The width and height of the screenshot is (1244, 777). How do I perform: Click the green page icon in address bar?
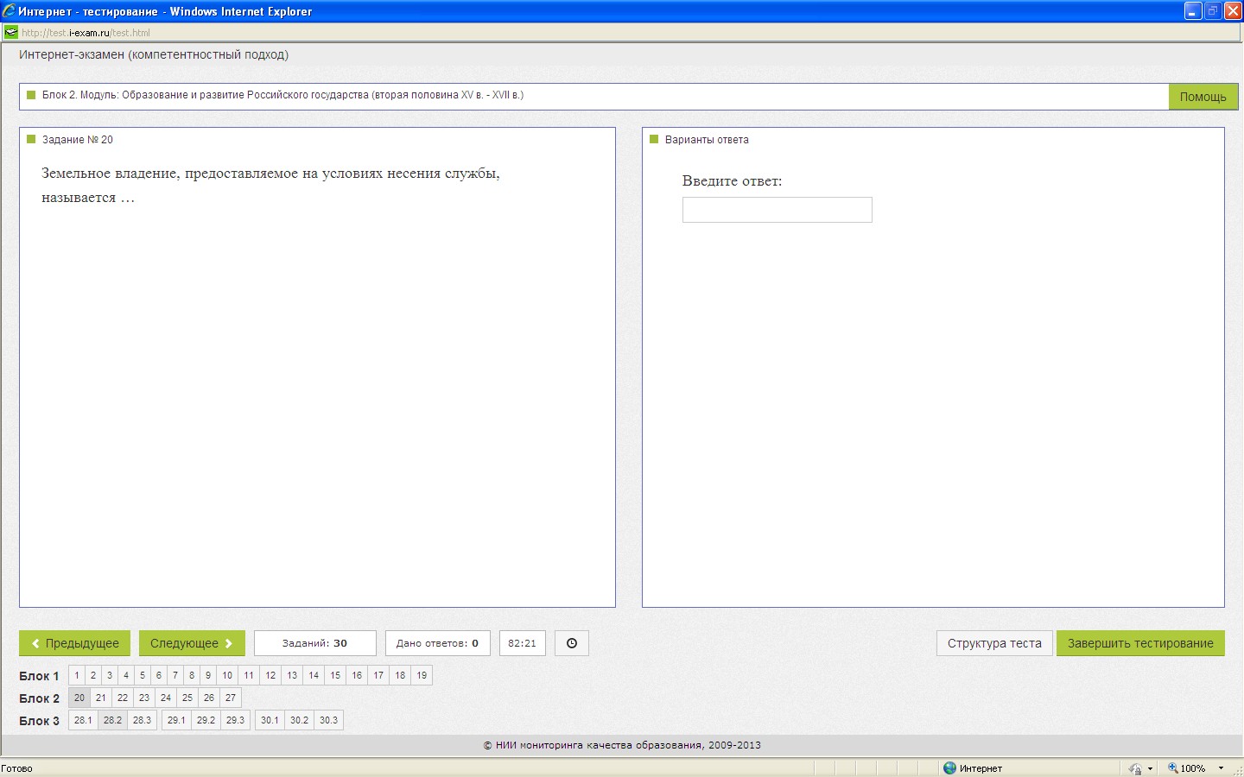[x=10, y=33]
